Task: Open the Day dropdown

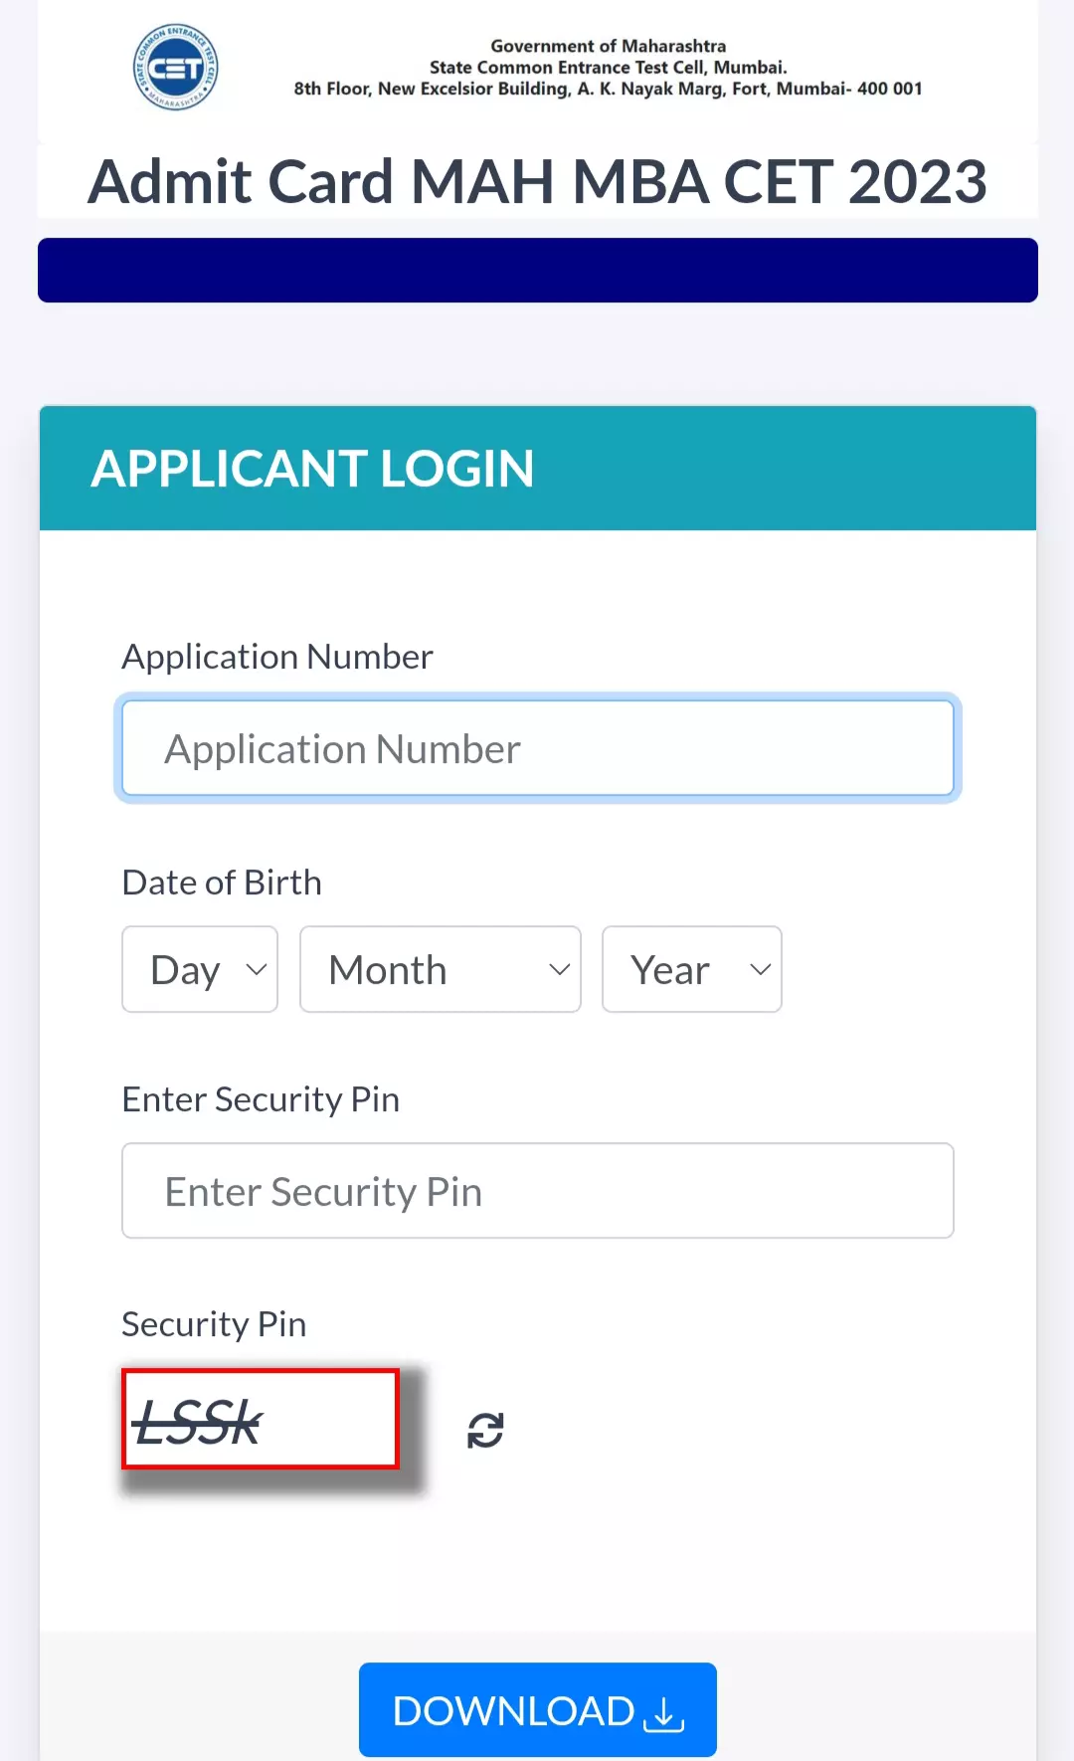Action: (200, 969)
